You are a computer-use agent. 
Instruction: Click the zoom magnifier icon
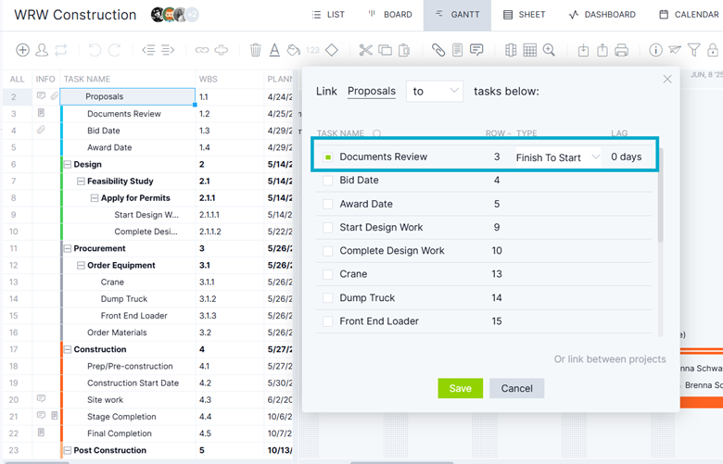550,50
